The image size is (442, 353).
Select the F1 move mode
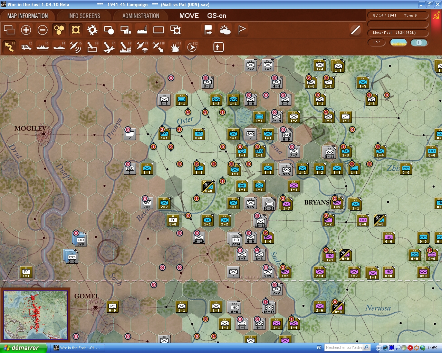tap(9, 47)
